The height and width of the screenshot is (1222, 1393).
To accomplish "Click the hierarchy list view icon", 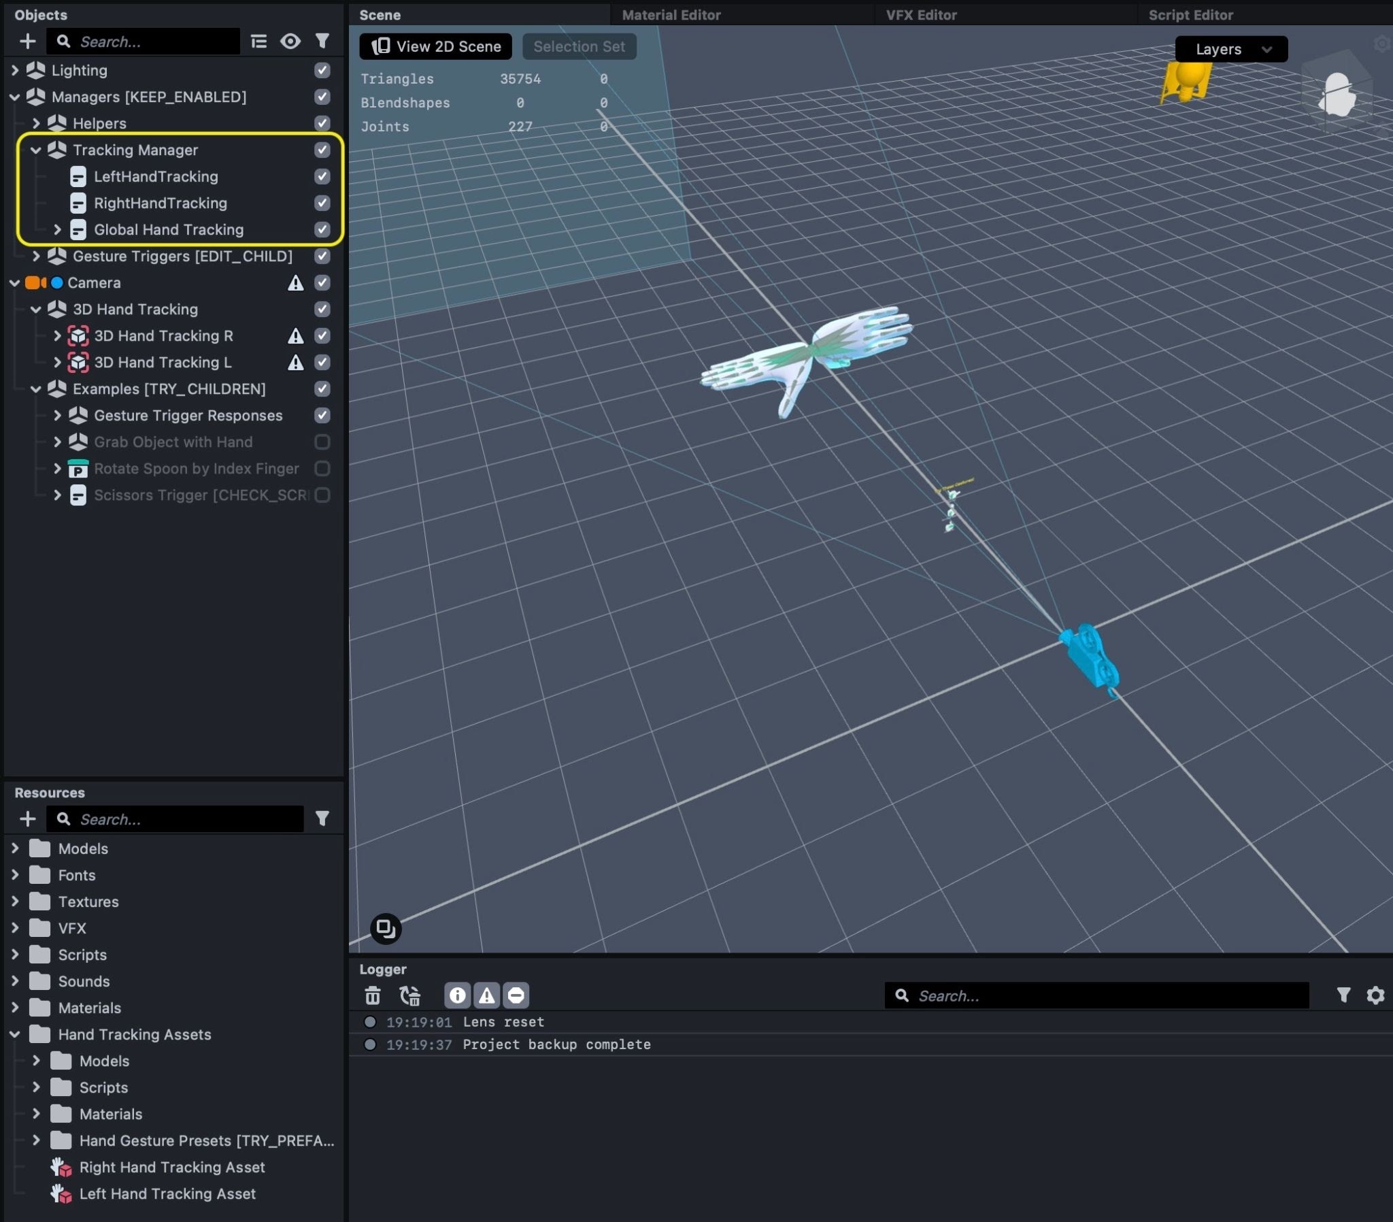I will tap(258, 42).
